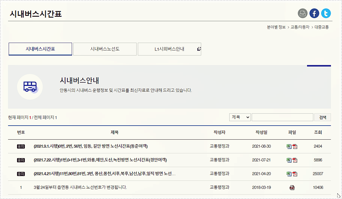The height and width of the screenshot is (199, 342).
Task: Click 교통행정과 in the 2018-03-19 row
Action: 219,187
